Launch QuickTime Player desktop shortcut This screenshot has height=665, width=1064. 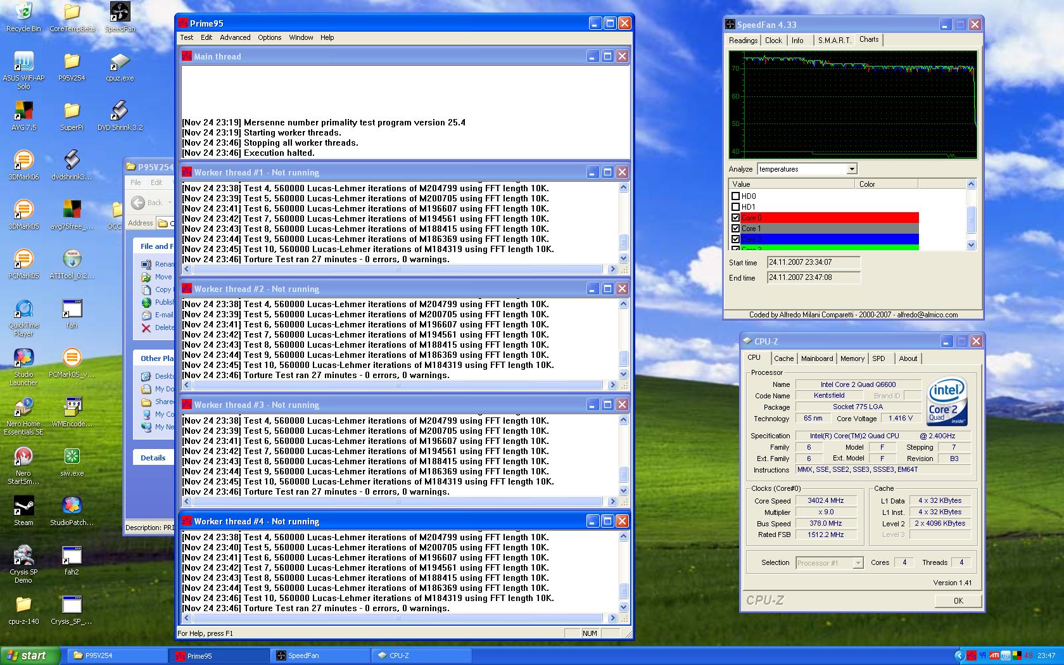23,317
